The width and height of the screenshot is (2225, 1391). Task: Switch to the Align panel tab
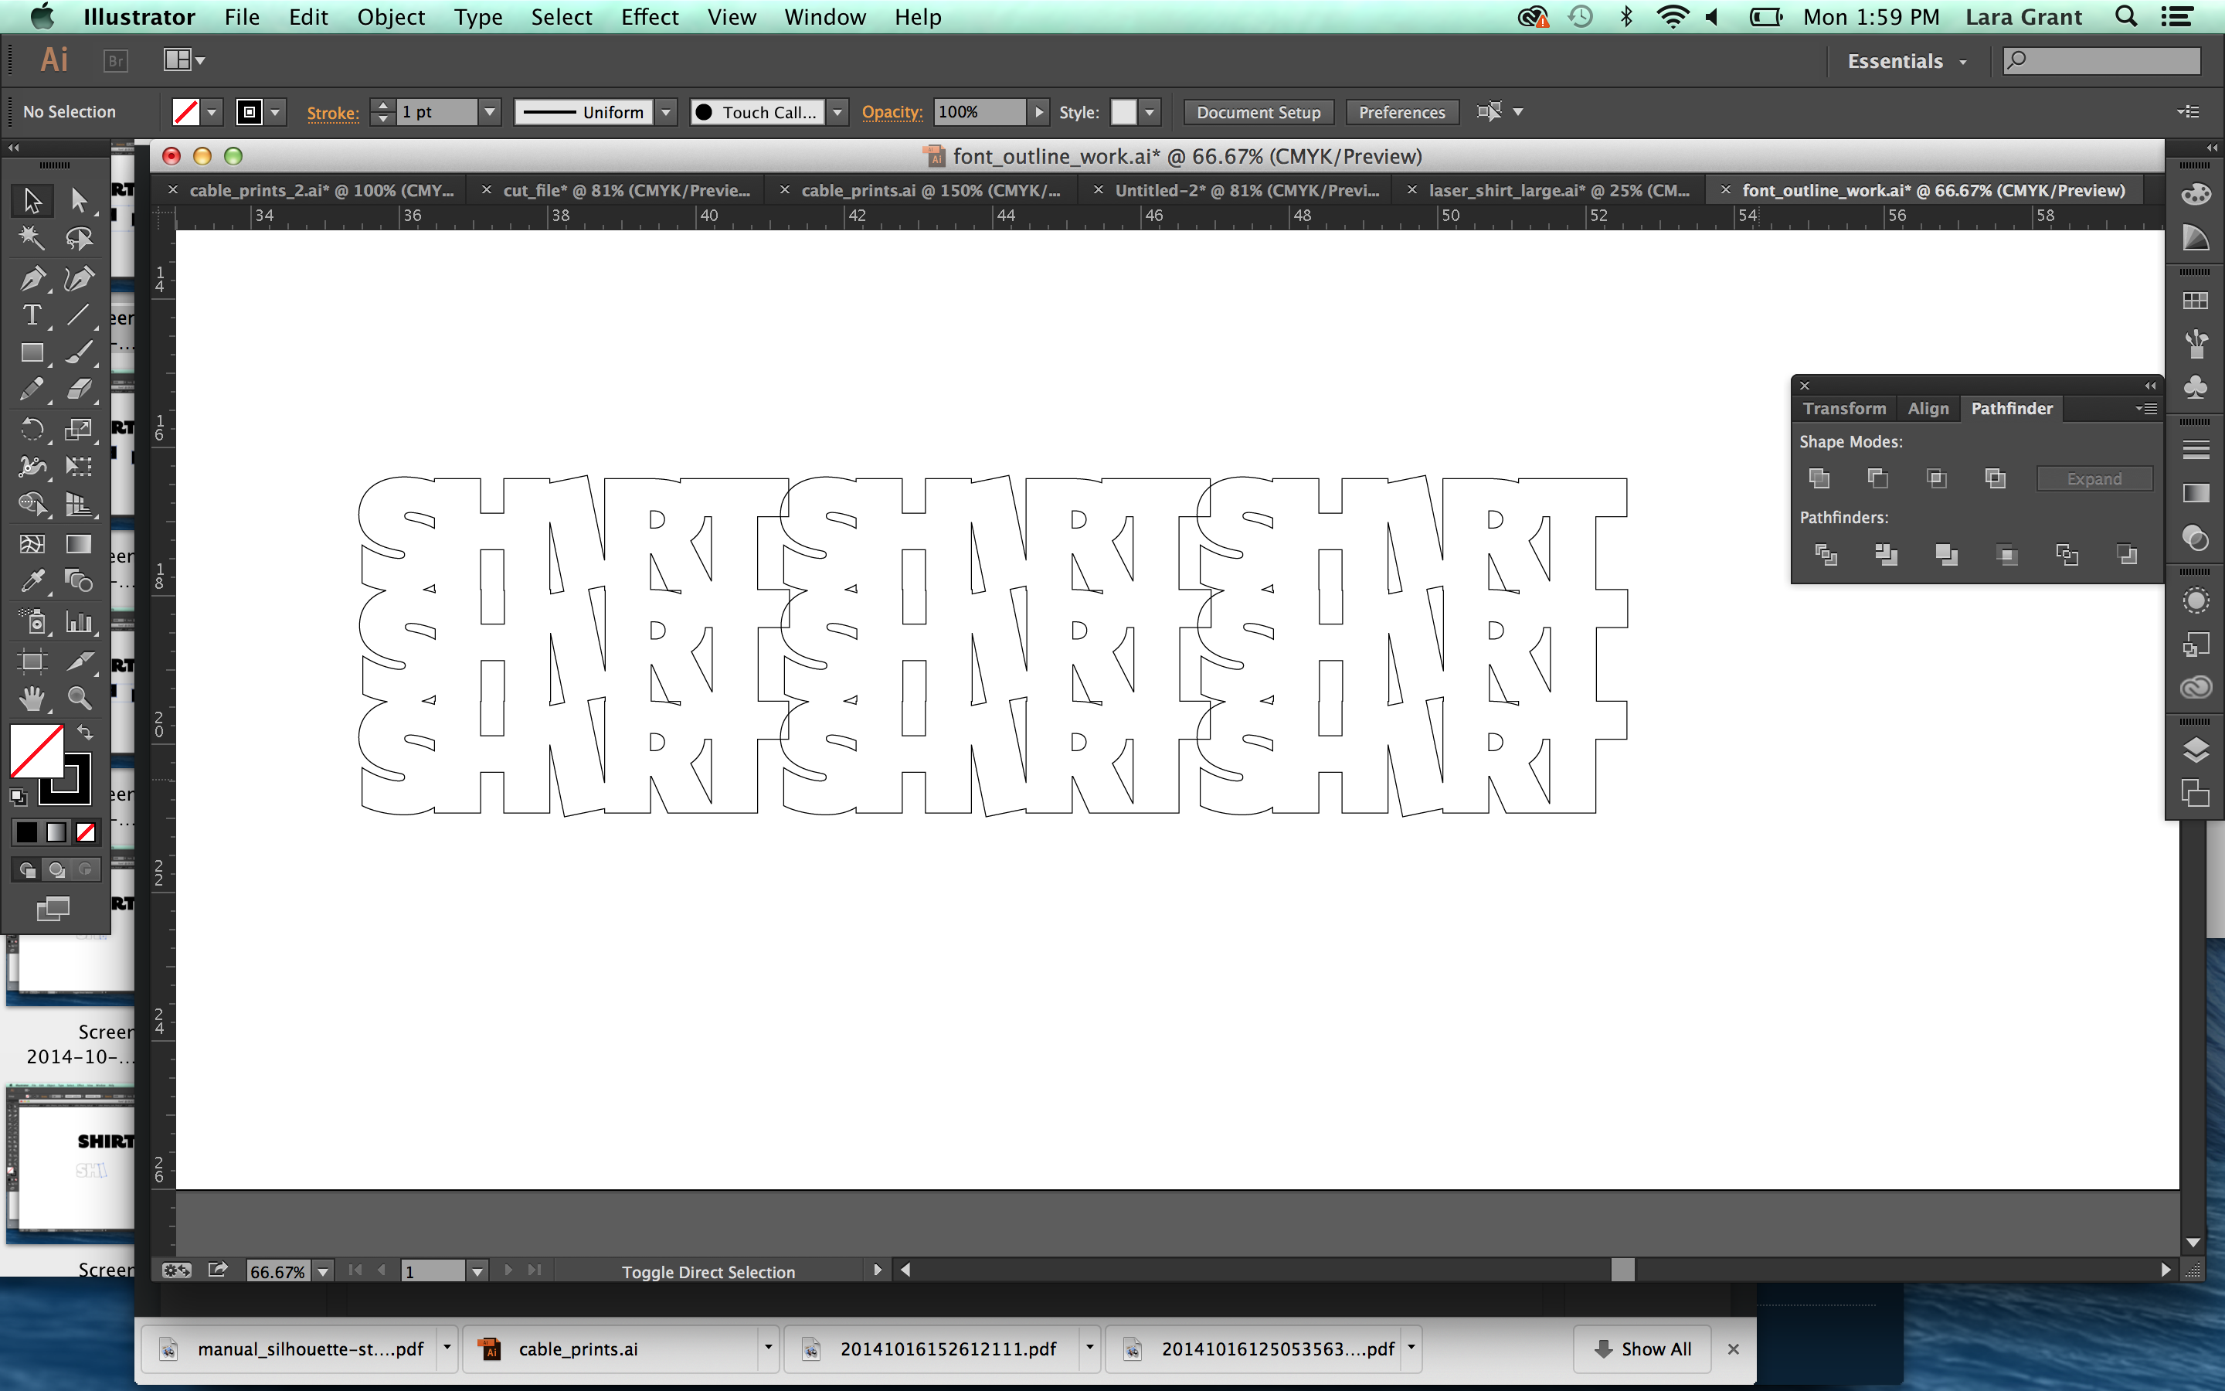(x=1928, y=409)
